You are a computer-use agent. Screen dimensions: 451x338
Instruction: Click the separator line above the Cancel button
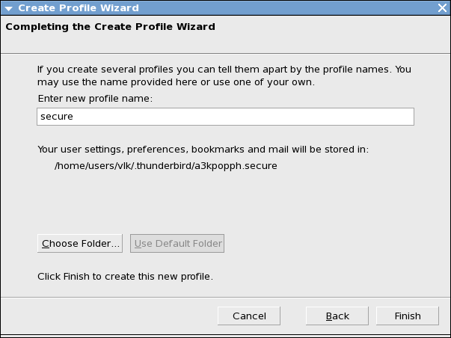(x=226, y=297)
